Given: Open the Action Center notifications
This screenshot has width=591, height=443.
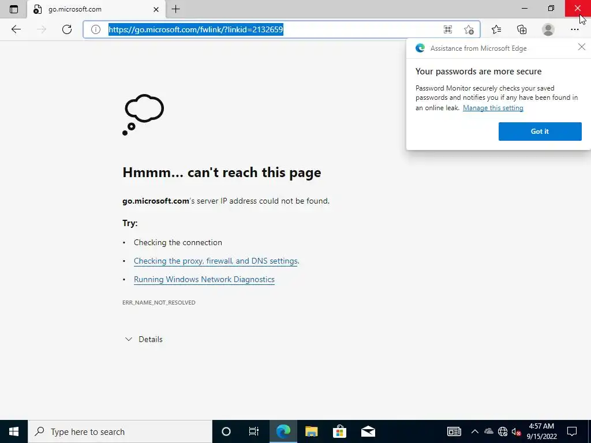Looking at the screenshot, I should point(572,431).
